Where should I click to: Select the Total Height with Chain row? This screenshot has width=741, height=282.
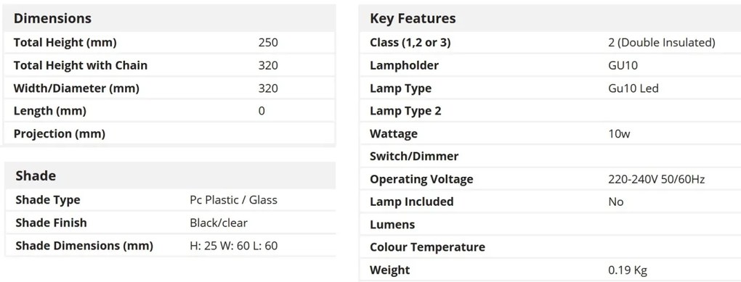point(169,65)
